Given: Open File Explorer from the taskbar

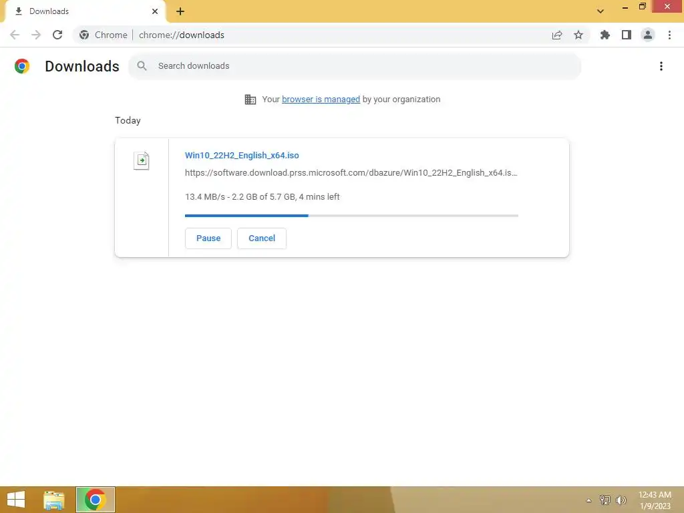Looking at the screenshot, I should [54, 500].
